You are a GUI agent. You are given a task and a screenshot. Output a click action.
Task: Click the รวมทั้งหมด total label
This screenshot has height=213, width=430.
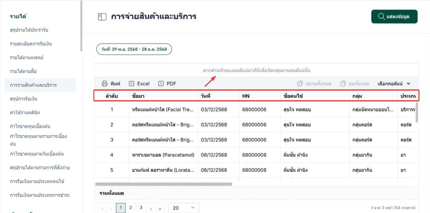tap(112, 193)
